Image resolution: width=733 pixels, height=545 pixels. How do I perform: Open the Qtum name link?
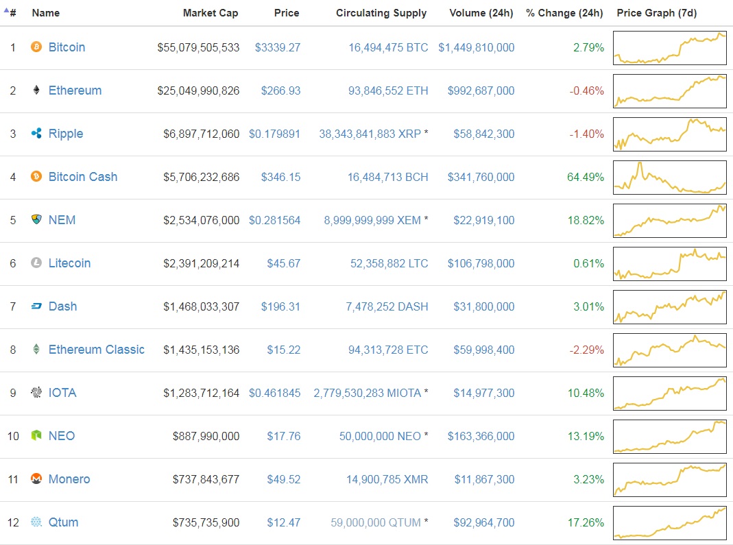click(63, 522)
